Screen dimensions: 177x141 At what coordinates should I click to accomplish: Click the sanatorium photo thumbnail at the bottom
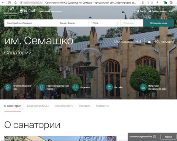click(60, 138)
